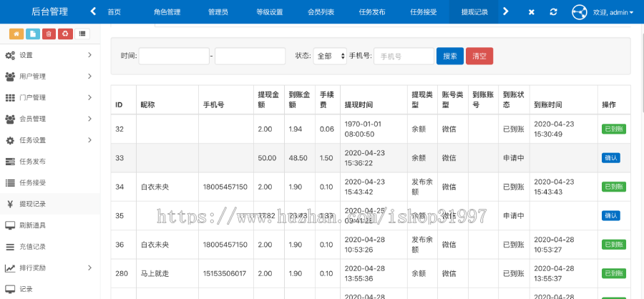This screenshot has height=299, width=644.
Task: Click the bars icon beside 充值记录
Action: [x=10, y=247]
